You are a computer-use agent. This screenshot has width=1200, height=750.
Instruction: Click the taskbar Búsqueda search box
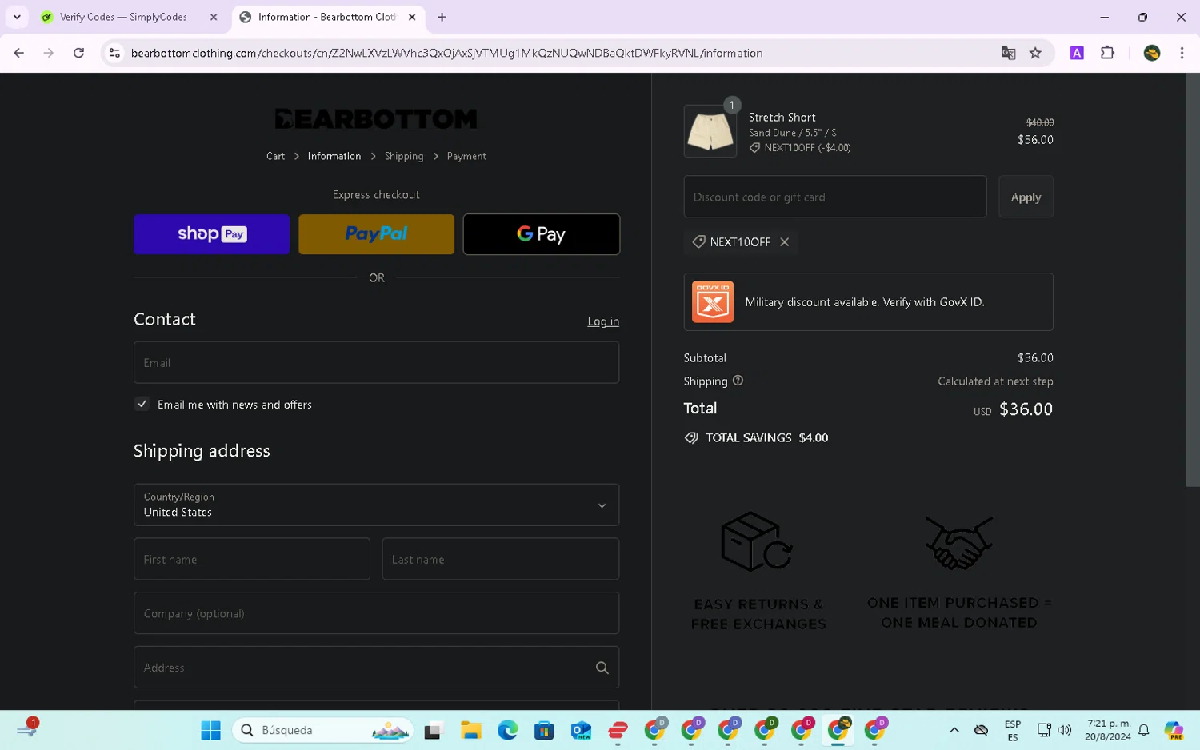point(323,730)
